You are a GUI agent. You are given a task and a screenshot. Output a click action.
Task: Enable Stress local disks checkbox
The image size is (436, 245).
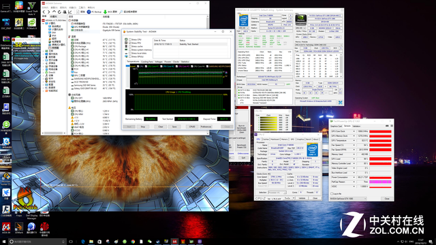tap(130, 53)
